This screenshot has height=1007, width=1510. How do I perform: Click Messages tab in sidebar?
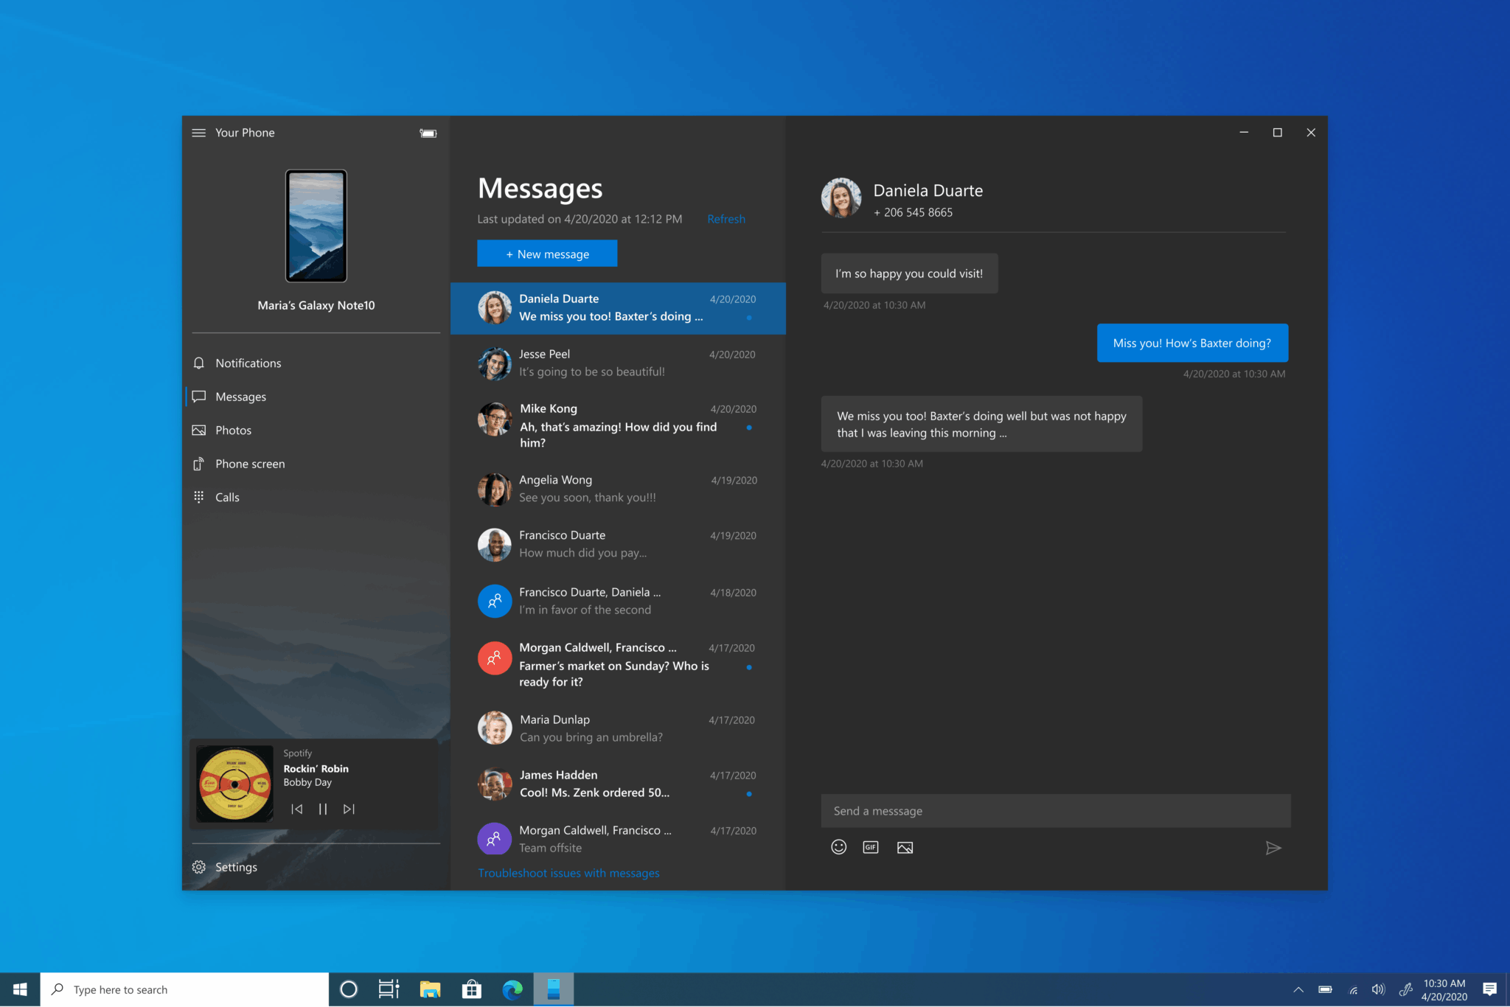[240, 396]
